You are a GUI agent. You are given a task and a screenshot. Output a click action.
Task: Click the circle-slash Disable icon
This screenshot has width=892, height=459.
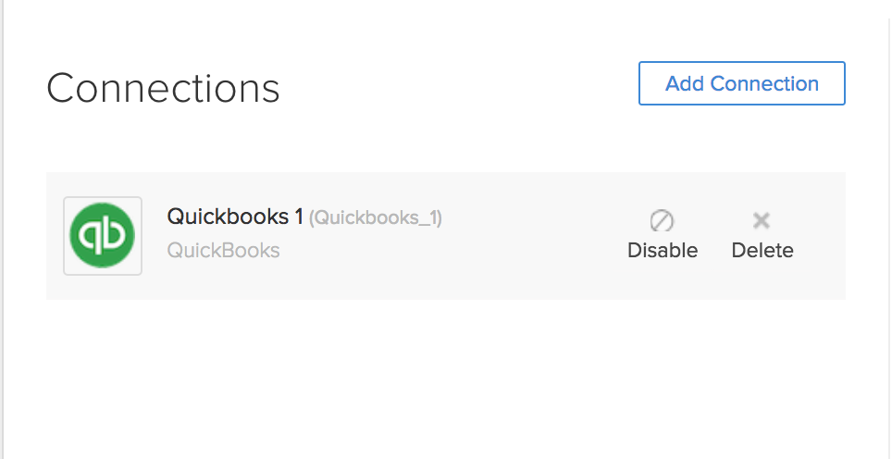pyautogui.click(x=662, y=220)
